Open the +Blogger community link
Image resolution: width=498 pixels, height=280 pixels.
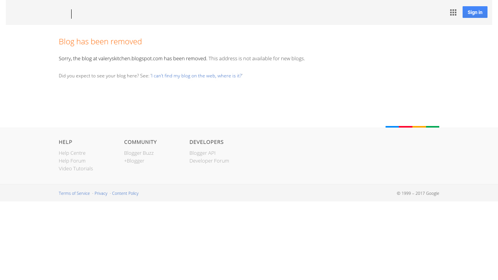[134, 161]
